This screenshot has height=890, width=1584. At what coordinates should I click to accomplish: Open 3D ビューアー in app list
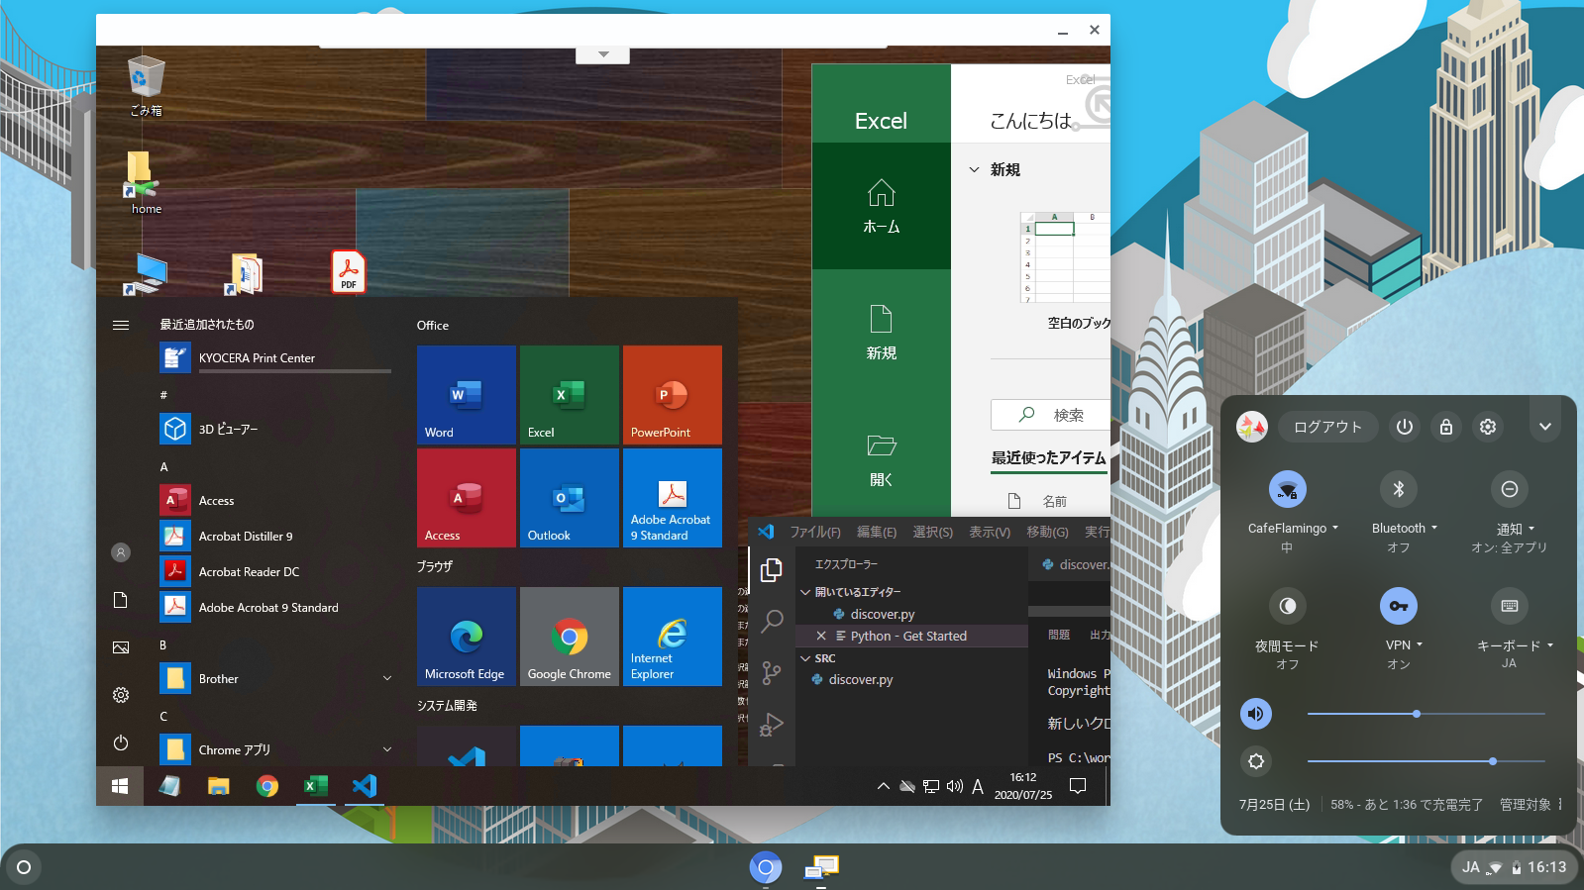pos(275,429)
